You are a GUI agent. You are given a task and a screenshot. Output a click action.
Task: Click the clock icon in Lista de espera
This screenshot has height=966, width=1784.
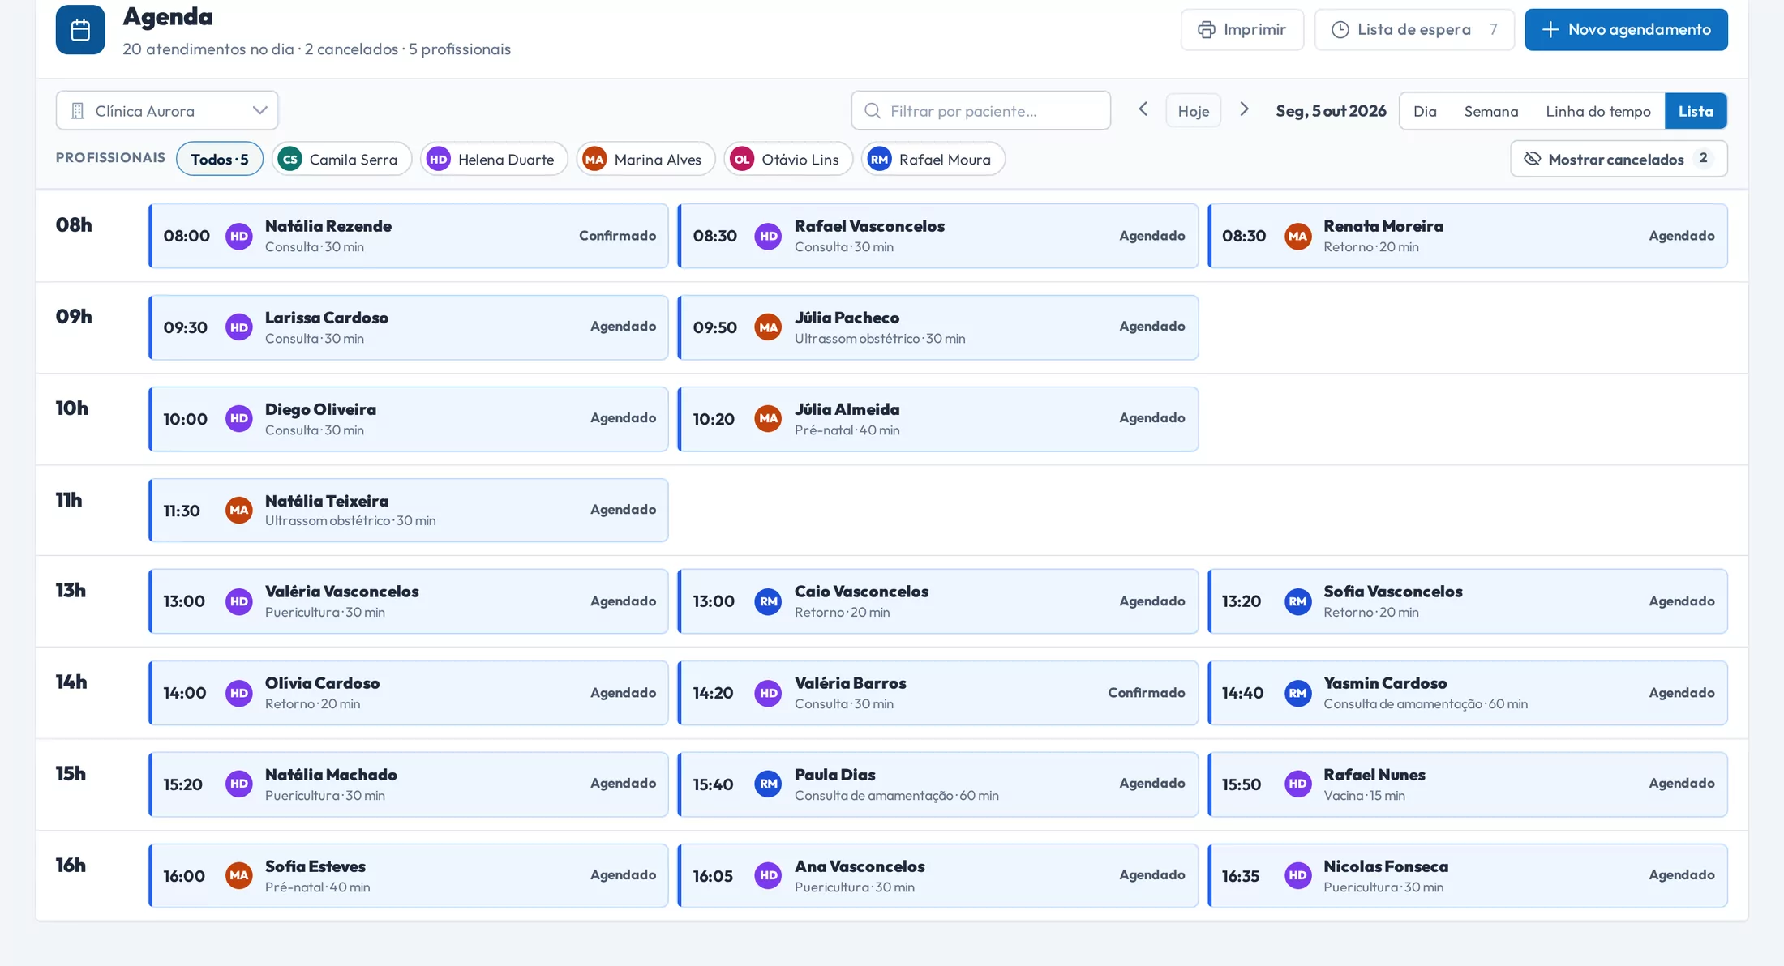click(x=1340, y=30)
